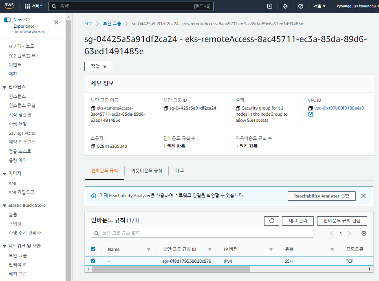The image size is (379, 281).
Task: Open the 서울 region selector
Action: tap(320, 6)
